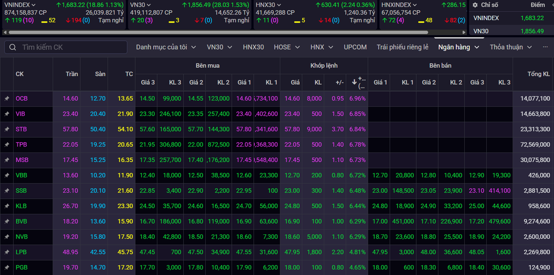The image size is (554, 275).
Task: Pin the STB stock row
Action: [7, 130]
